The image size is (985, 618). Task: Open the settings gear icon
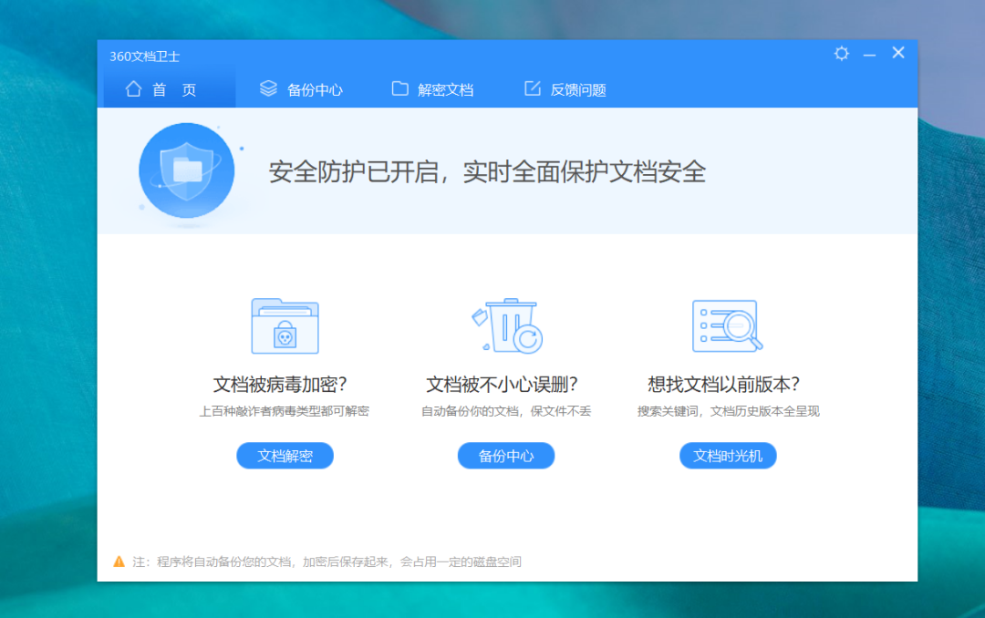(x=841, y=53)
